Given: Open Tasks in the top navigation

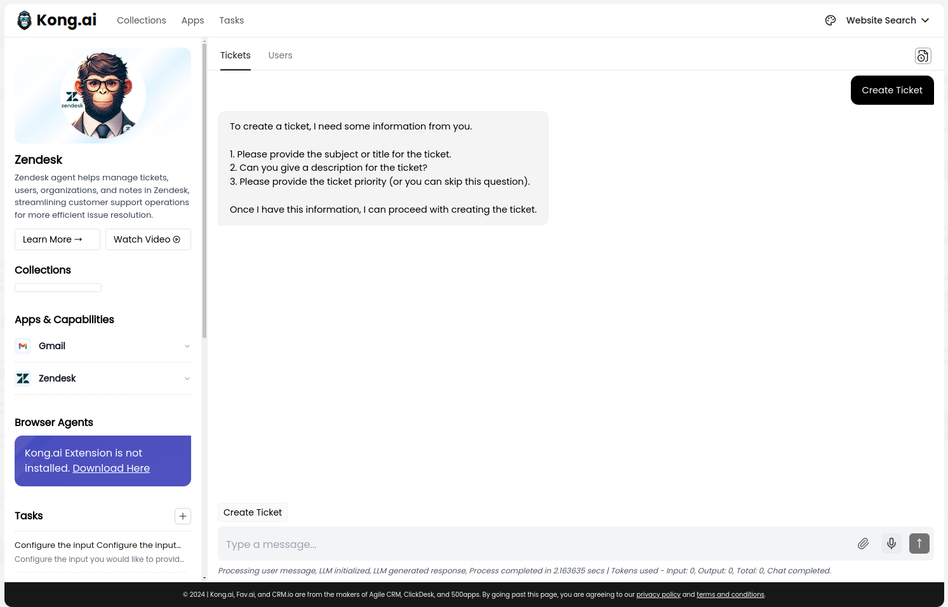Looking at the screenshot, I should [232, 20].
